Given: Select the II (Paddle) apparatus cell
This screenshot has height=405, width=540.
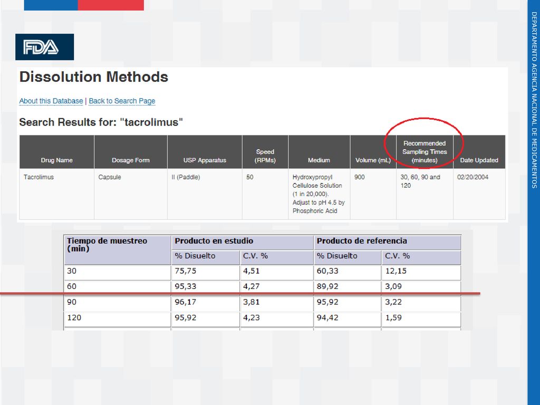Looking at the screenshot, I should tap(205, 194).
